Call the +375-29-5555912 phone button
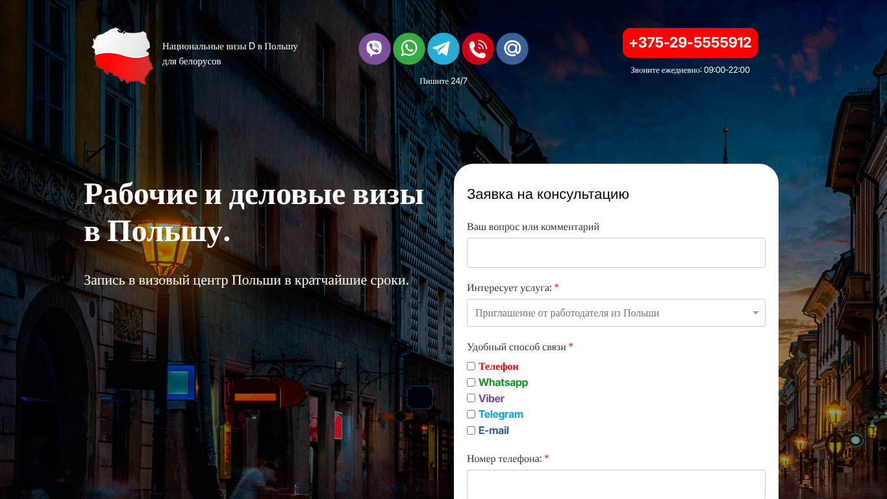Image resolution: width=887 pixels, height=499 pixels. (x=690, y=43)
